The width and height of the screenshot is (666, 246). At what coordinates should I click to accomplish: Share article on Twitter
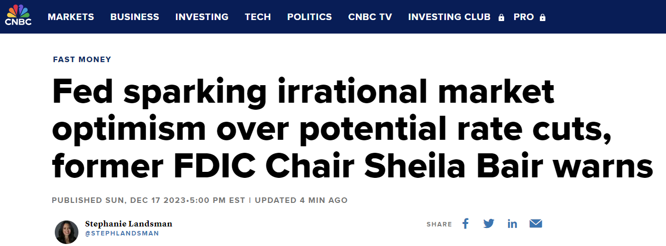point(489,224)
